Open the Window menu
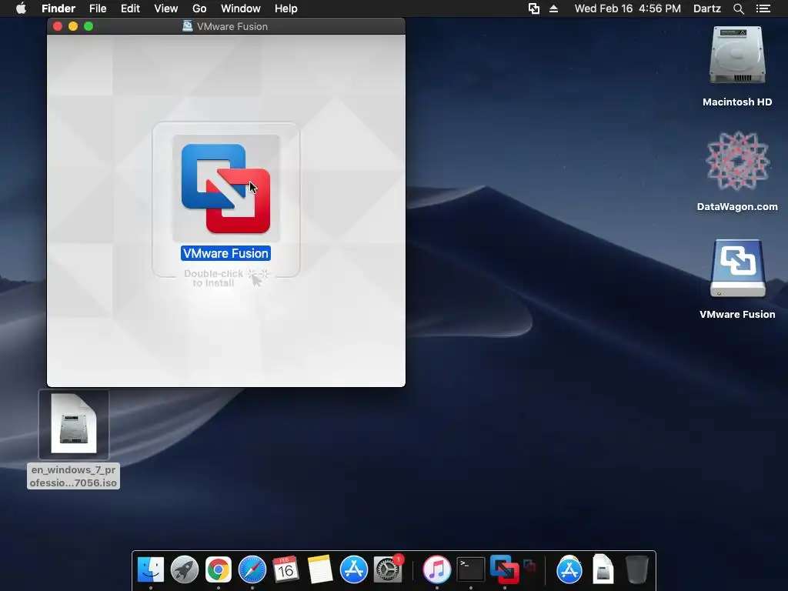This screenshot has height=591, width=788. click(241, 8)
